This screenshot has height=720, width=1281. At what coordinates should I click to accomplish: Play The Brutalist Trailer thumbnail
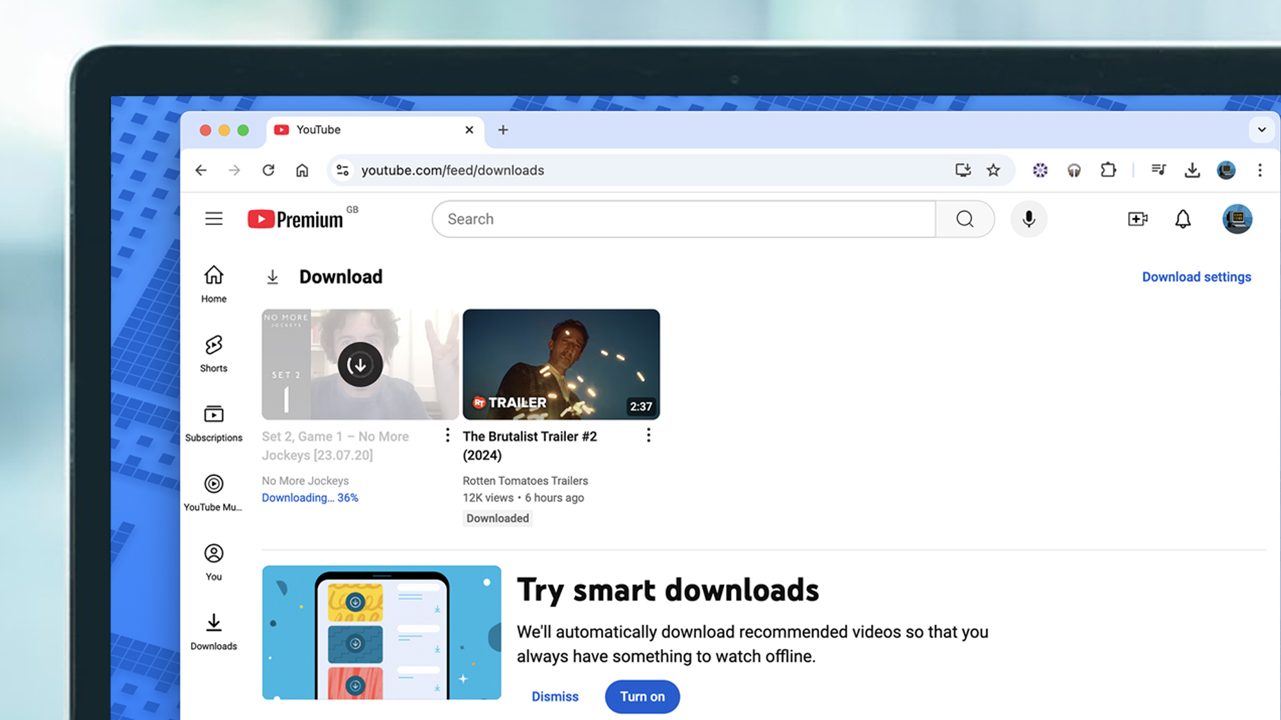click(561, 364)
